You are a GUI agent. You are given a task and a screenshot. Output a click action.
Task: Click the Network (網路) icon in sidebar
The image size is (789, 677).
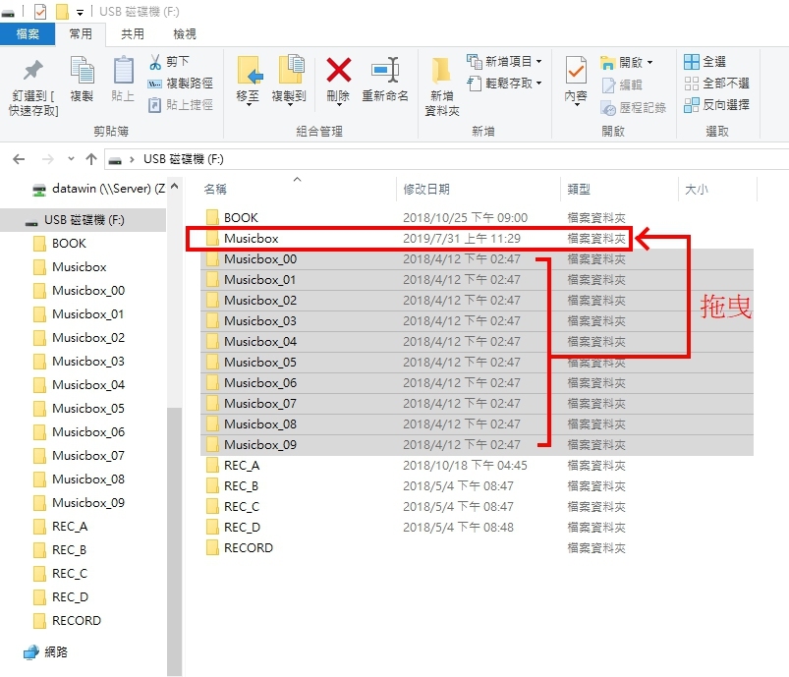point(30,651)
